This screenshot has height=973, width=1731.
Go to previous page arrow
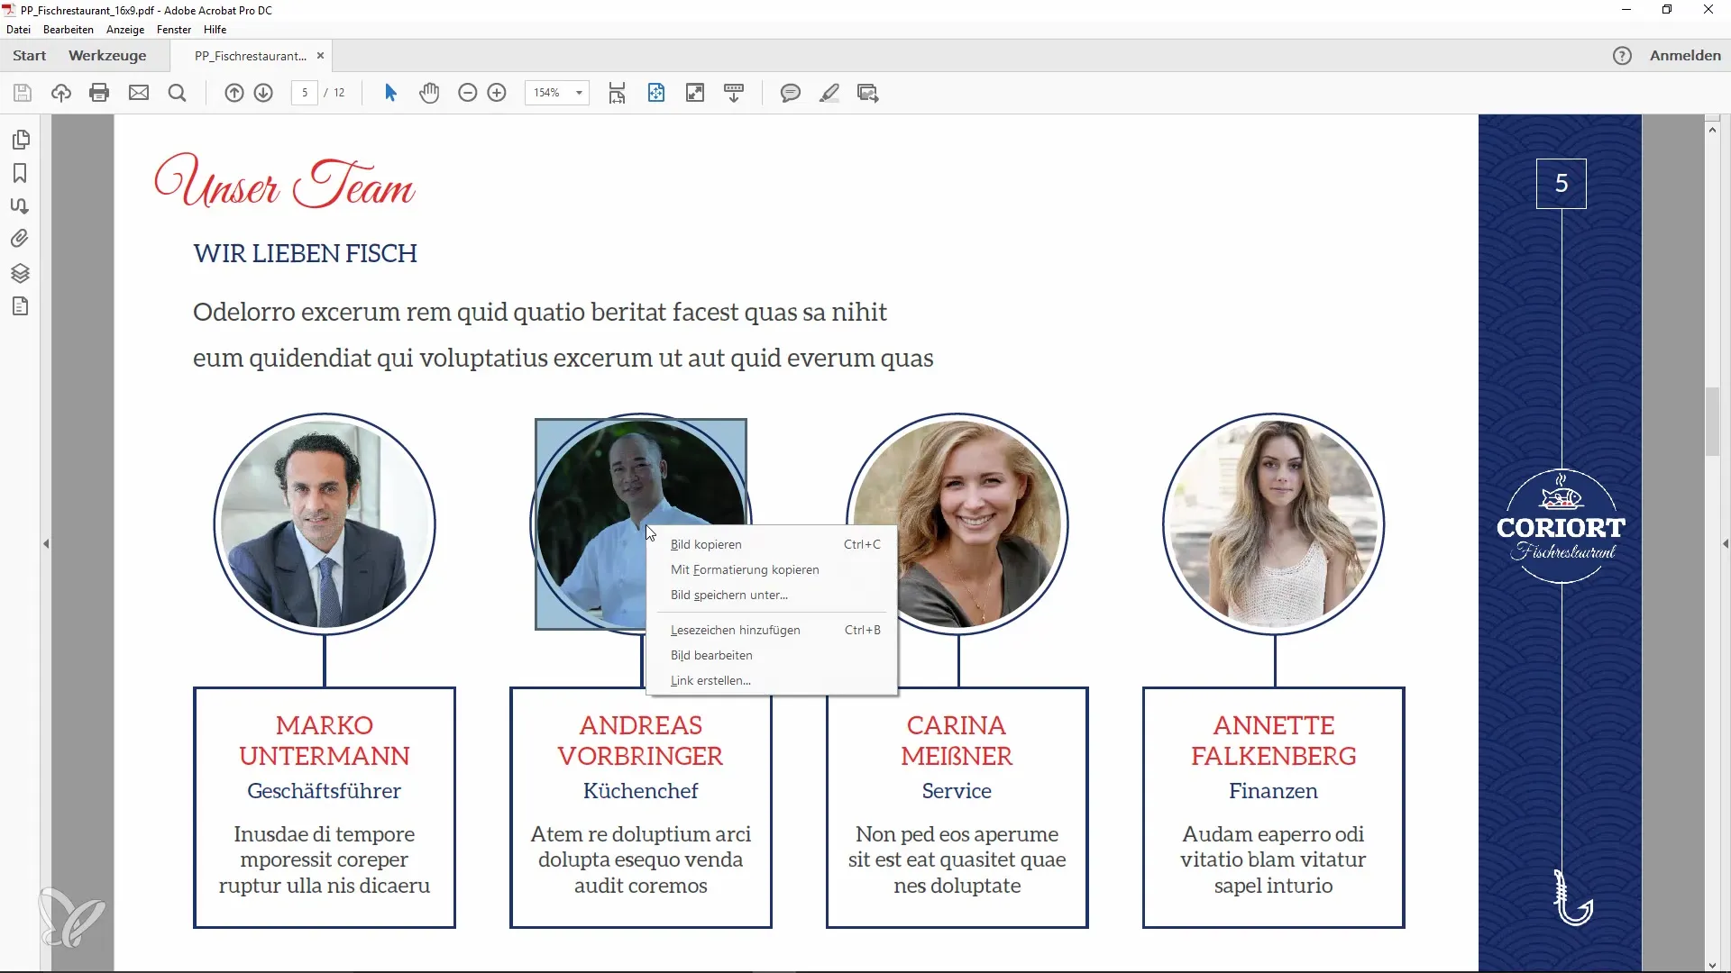[x=234, y=93]
